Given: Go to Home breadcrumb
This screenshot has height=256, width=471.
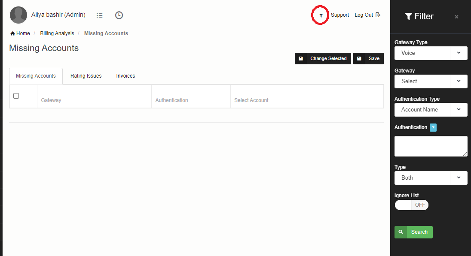Looking at the screenshot, I should click(20, 33).
